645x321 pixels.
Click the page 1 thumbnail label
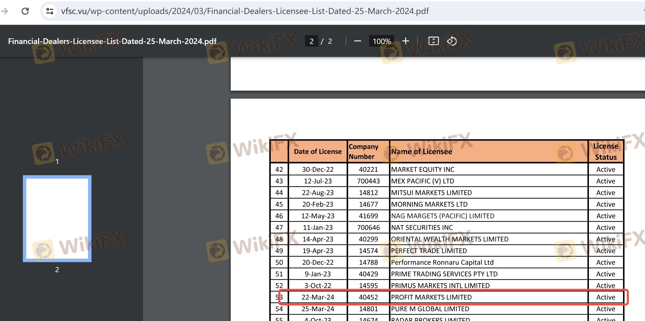coord(57,162)
